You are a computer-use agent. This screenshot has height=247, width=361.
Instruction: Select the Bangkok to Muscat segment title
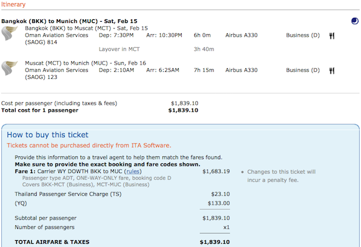pyautogui.click(x=87, y=28)
